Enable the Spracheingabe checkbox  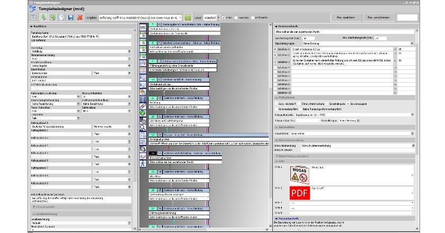pyautogui.click(x=327, y=104)
